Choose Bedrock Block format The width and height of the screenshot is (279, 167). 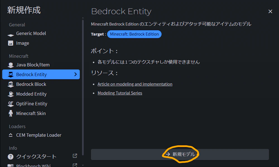41,84
